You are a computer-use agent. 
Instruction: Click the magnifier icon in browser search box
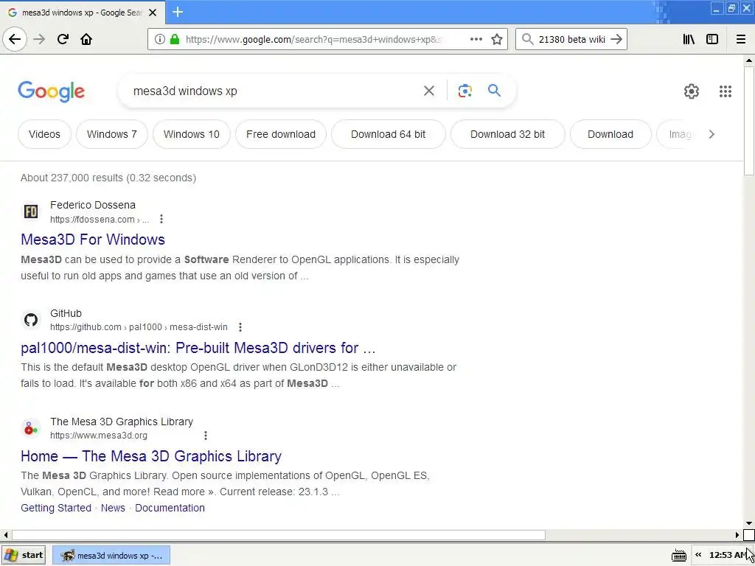tap(527, 39)
